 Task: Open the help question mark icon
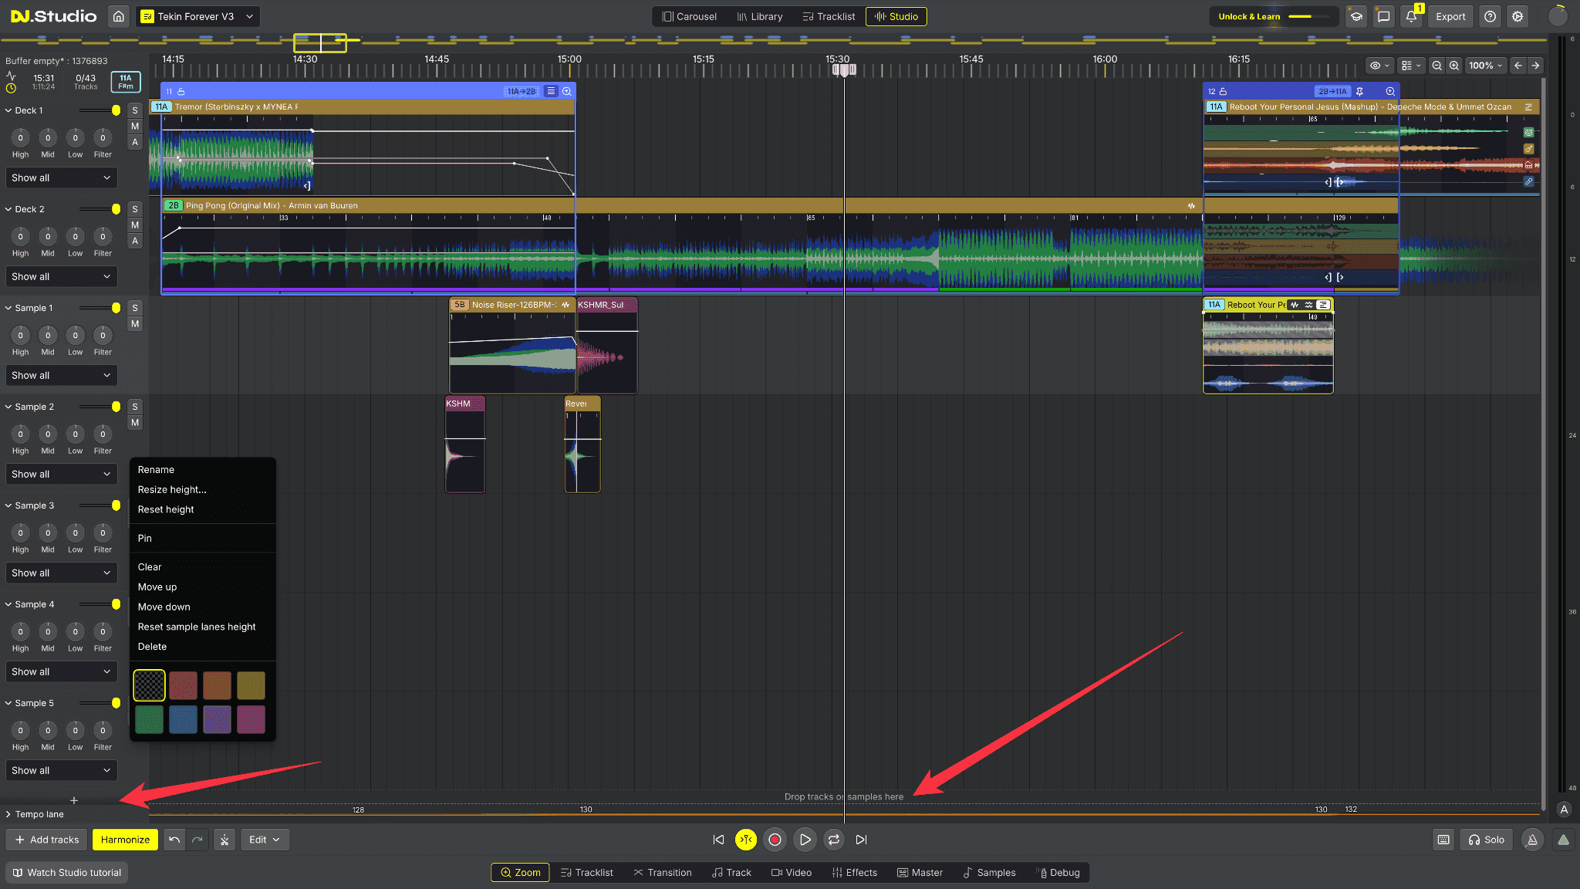pyautogui.click(x=1491, y=16)
